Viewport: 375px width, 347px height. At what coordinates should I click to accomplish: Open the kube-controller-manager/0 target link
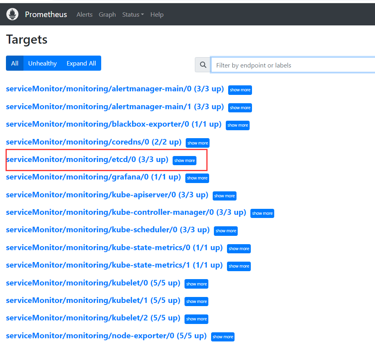(126, 212)
